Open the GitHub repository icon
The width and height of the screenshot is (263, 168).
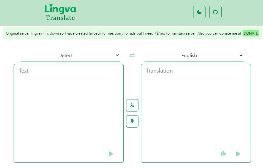pos(215,12)
